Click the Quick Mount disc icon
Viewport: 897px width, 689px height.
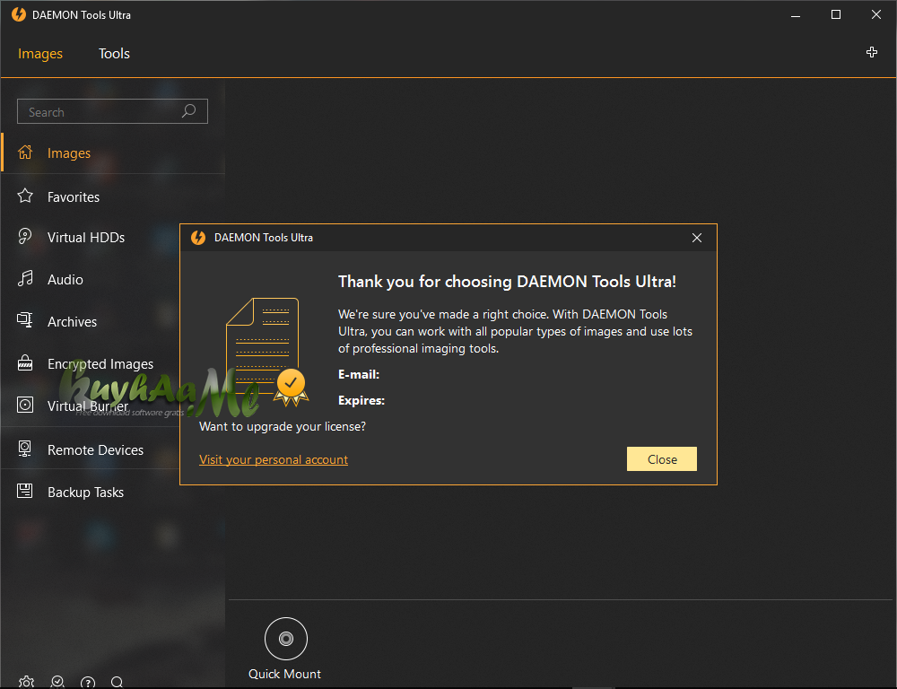click(286, 639)
